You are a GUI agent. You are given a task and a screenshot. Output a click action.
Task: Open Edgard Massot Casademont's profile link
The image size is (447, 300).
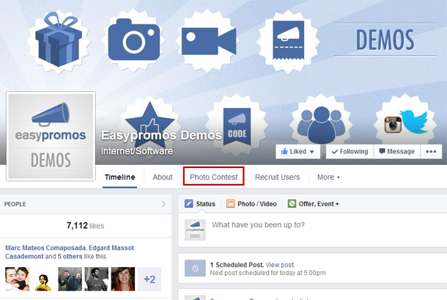pyautogui.click(x=70, y=252)
